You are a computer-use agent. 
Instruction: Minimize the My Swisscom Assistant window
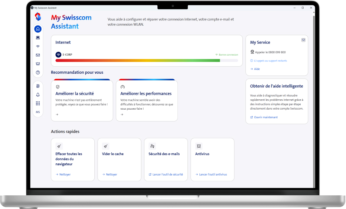(294, 8)
